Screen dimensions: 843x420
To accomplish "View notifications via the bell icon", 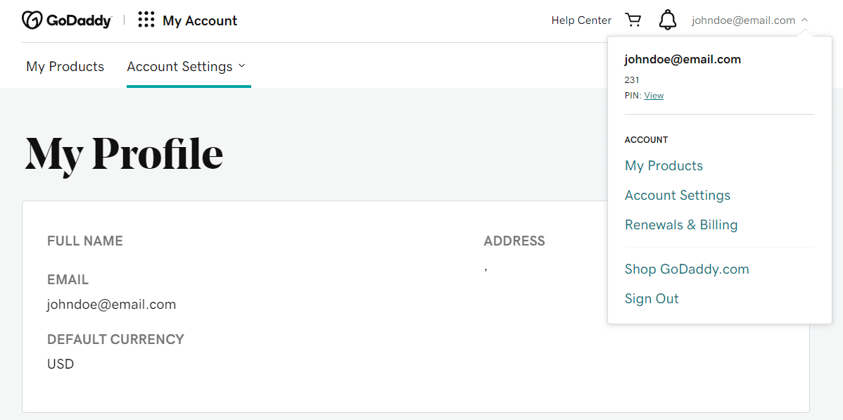I will tap(667, 20).
